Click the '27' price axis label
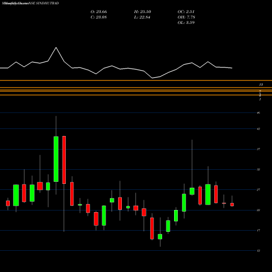The height and width of the screenshot is (272, 272). 258,190
